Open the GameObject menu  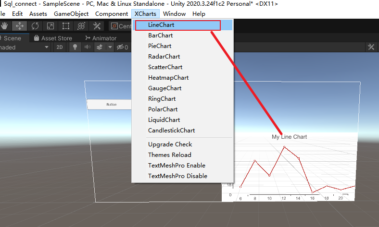click(x=71, y=14)
